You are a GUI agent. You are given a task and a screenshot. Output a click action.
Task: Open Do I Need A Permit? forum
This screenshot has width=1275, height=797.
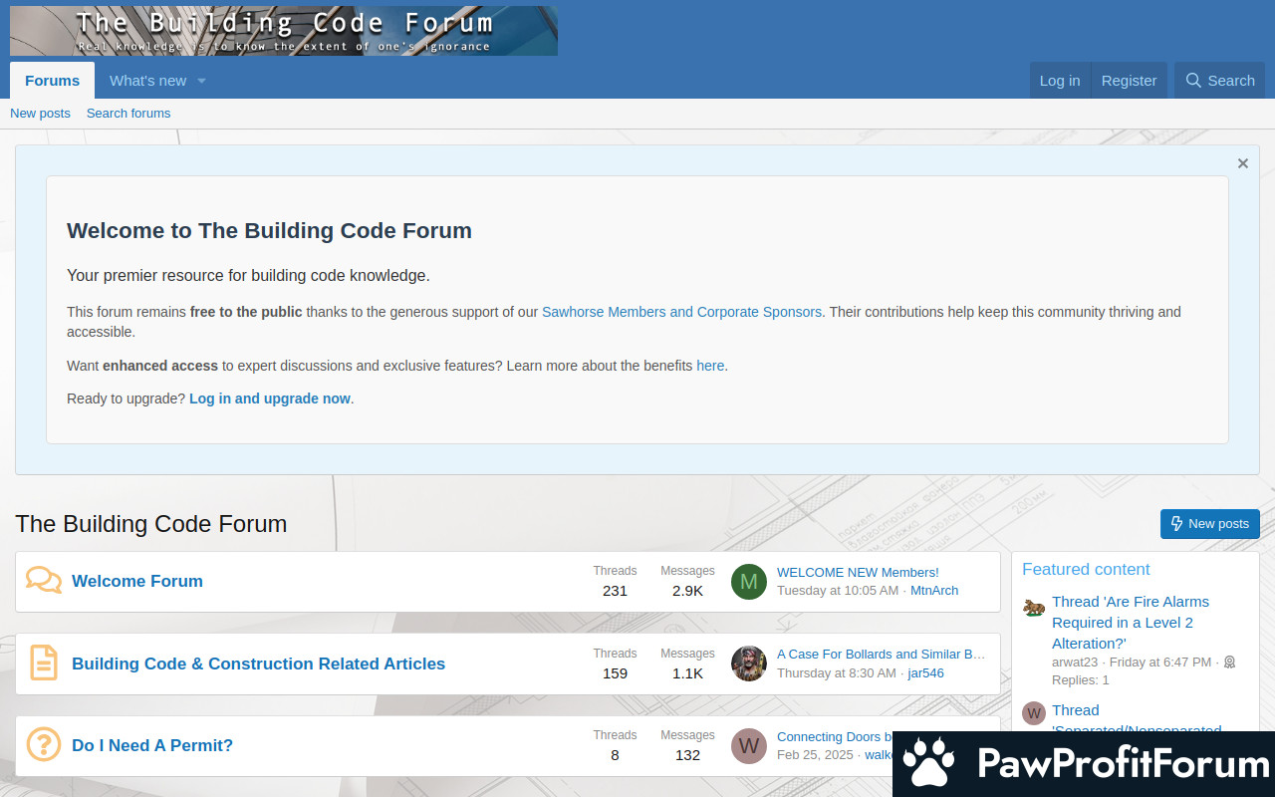coord(152,745)
